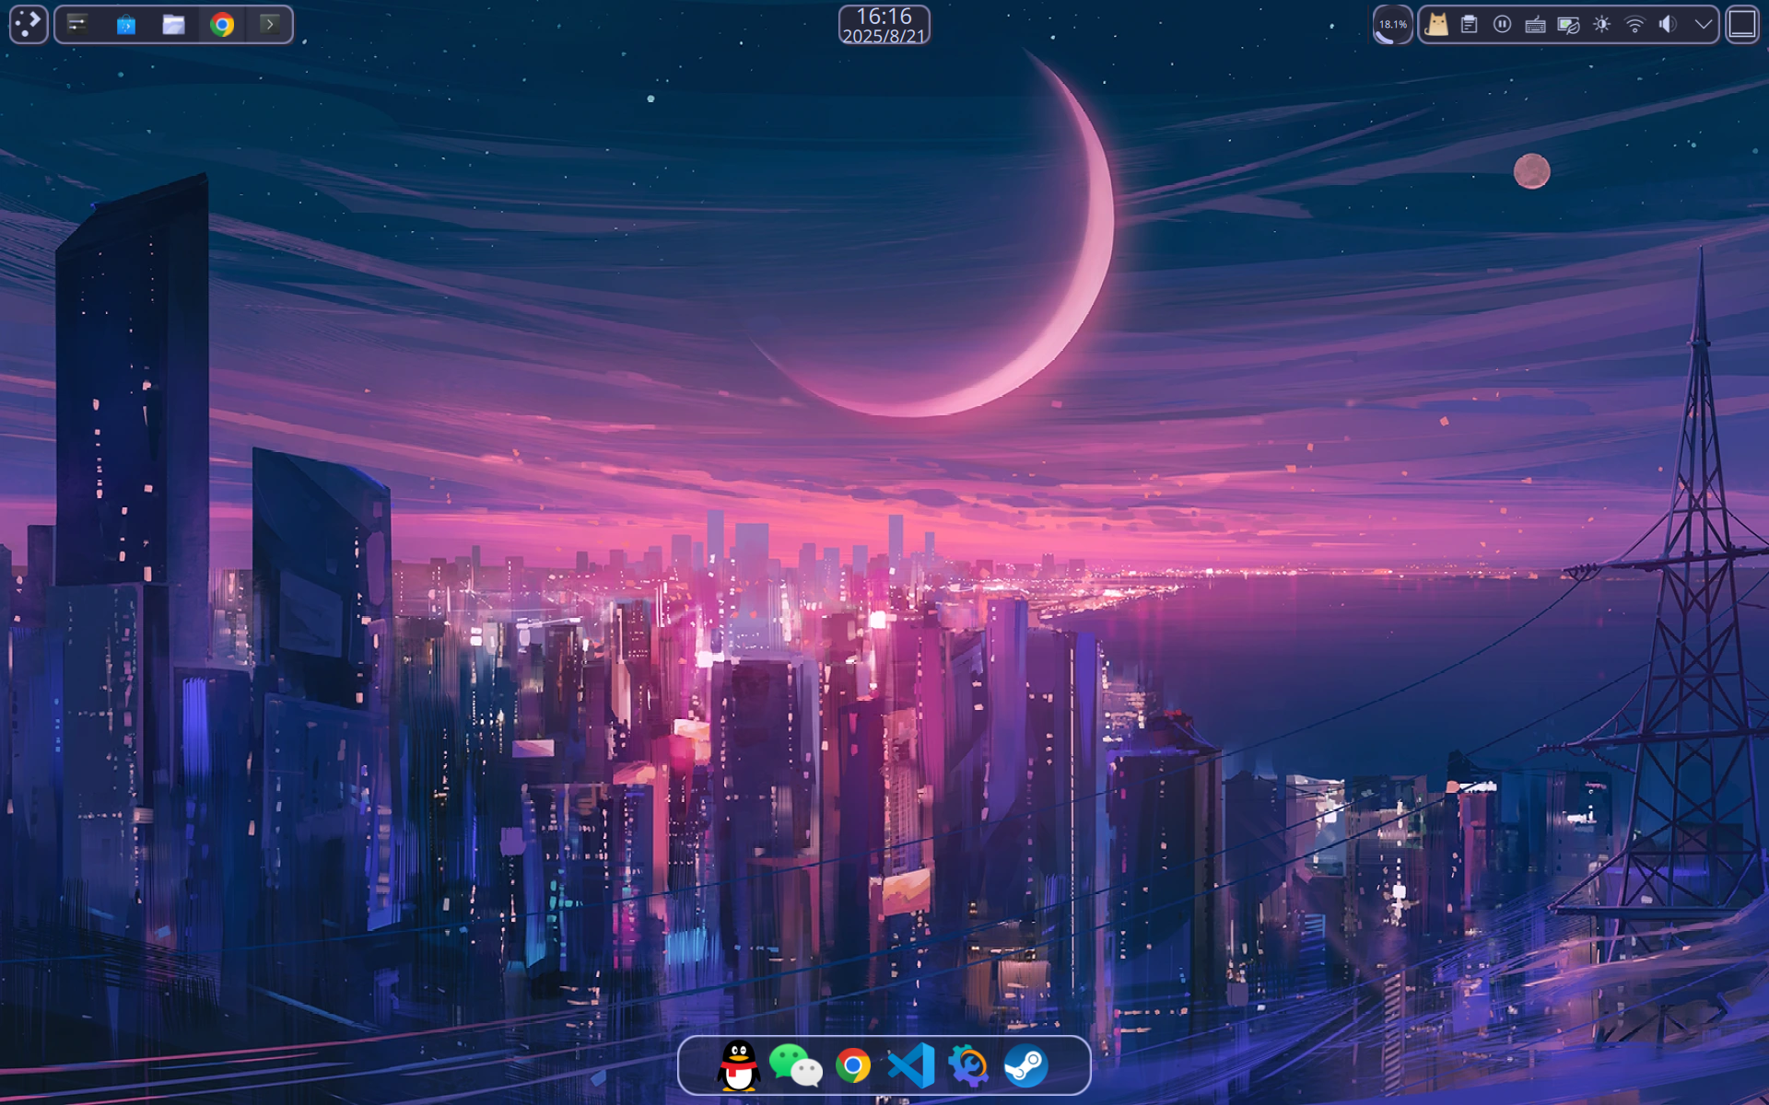Open System Settings from the panel
Screen dimensions: 1769x1105
(77, 25)
